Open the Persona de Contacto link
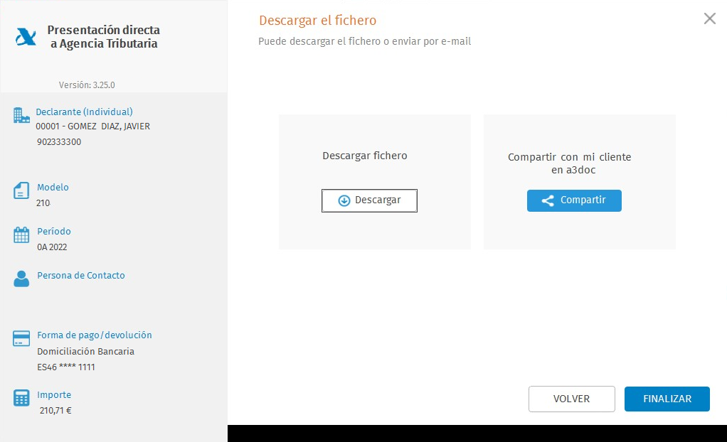 pos(80,275)
